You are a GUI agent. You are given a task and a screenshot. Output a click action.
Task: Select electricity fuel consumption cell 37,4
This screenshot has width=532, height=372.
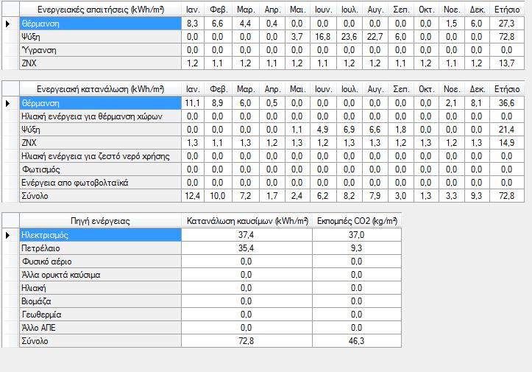(x=247, y=235)
